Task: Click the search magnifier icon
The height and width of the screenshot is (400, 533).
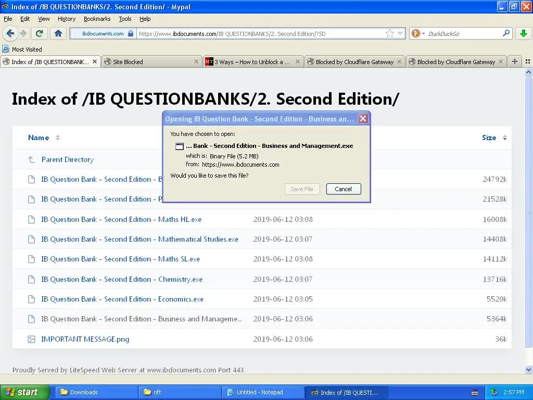Action: 506,33
